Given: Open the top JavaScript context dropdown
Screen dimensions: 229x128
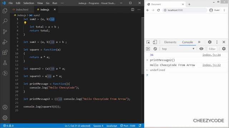Looking at the screenshot, I should click(178, 49).
